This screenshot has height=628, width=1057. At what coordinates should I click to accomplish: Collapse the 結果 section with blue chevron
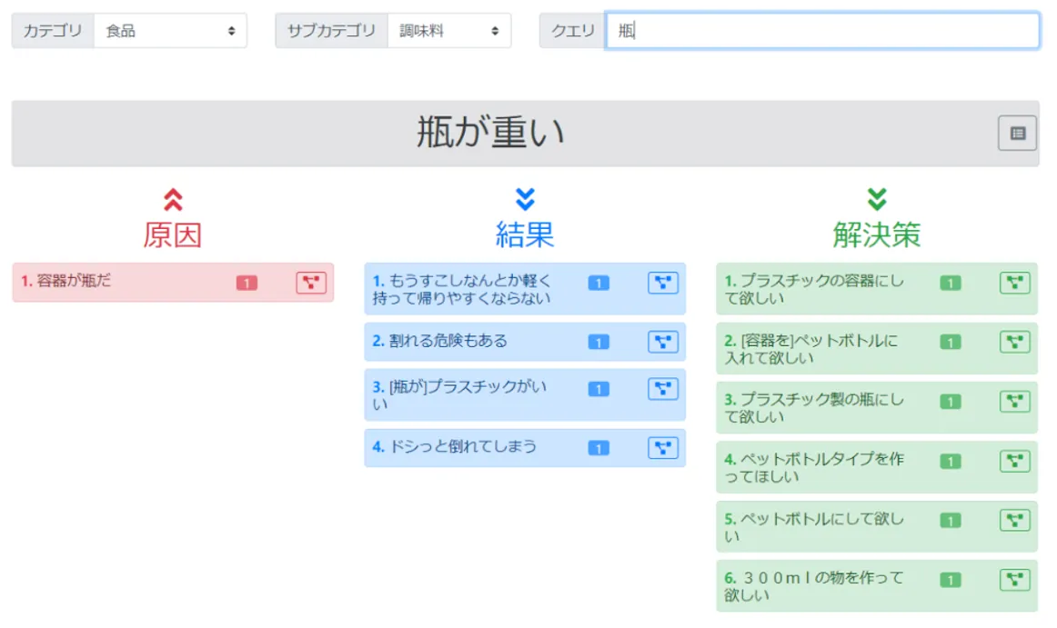(x=525, y=200)
